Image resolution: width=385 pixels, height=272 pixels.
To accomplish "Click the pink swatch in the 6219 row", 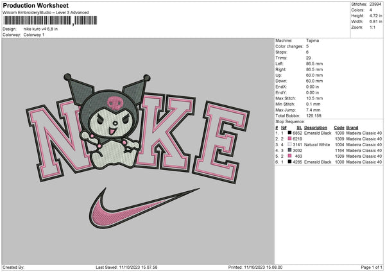I will pos(290,139).
